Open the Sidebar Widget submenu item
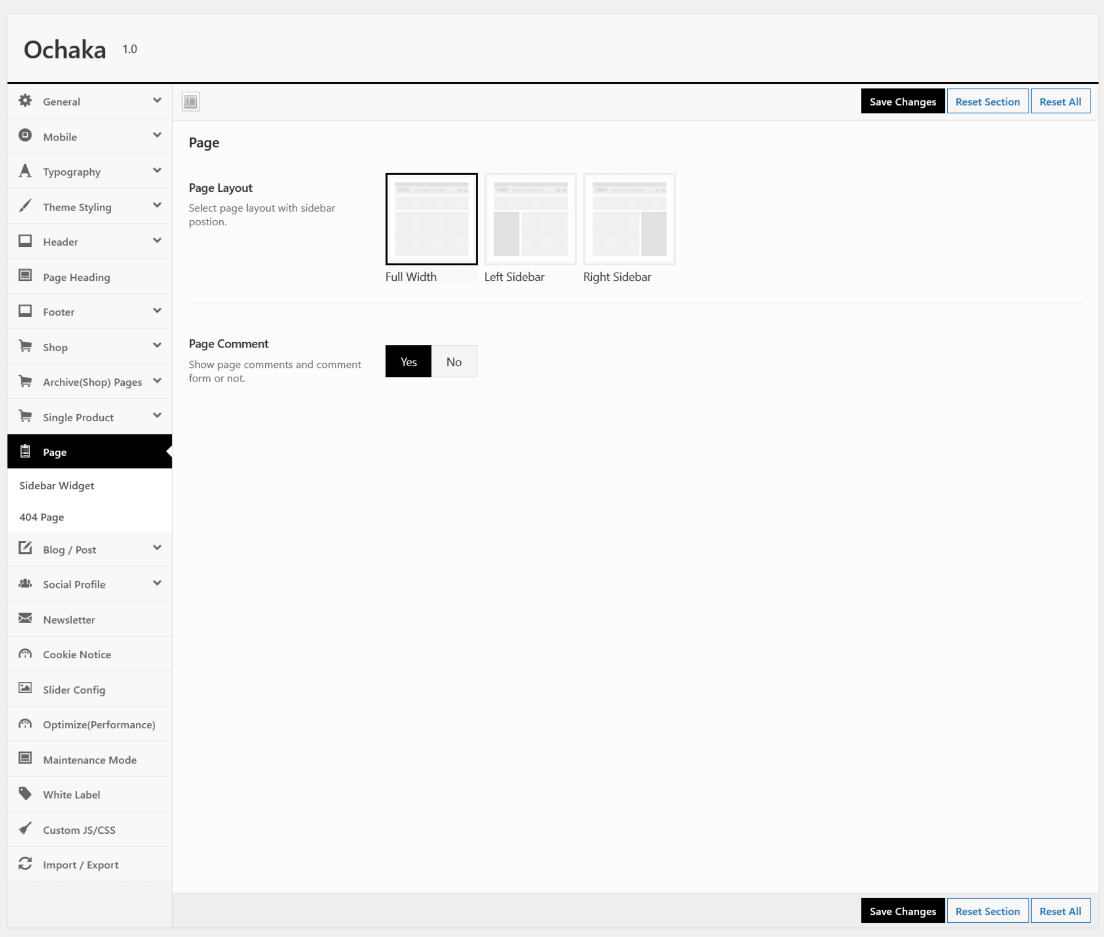Screen dimensions: 1104x937 pyautogui.click(x=57, y=485)
